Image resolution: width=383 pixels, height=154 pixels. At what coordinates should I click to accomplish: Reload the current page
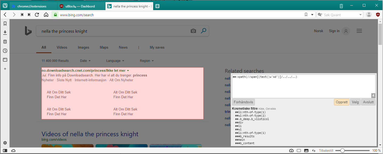tap(37, 15)
